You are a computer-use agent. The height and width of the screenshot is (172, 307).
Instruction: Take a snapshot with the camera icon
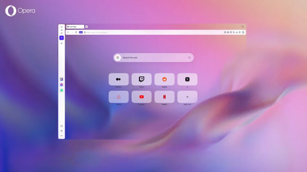[x=228, y=32]
